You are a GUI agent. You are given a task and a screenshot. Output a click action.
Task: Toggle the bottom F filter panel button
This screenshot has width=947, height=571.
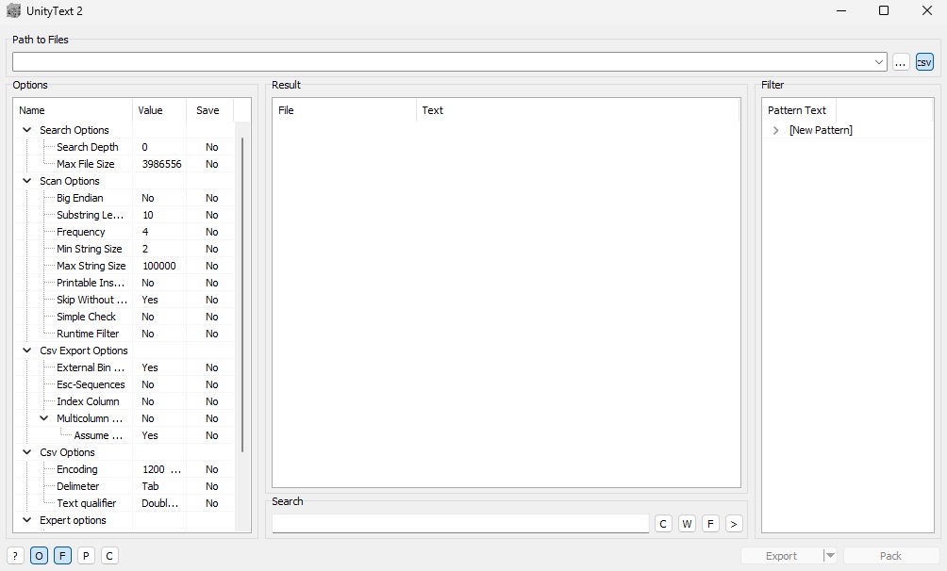pos(62,556)
